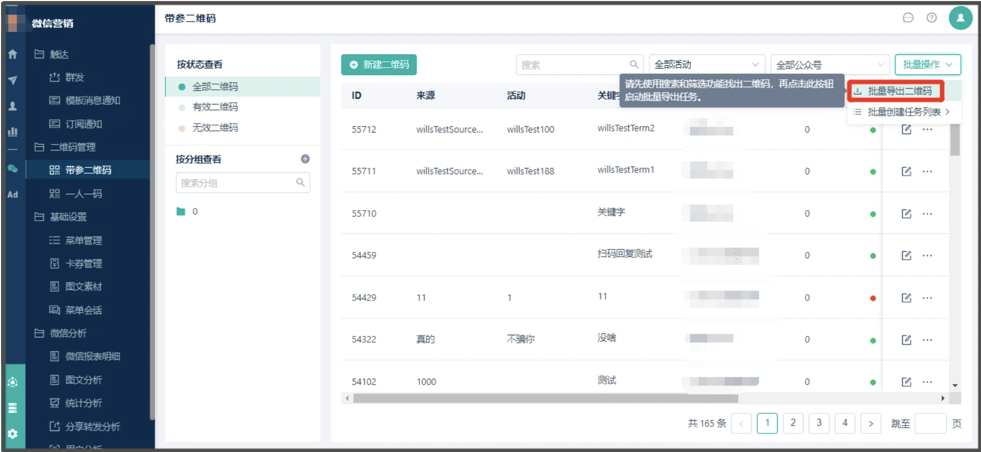Image resolution: width=981 pixels, height=452 pixels.
Task: Click the magnifier in 搜索分组 field
Action: pos(300,183)
